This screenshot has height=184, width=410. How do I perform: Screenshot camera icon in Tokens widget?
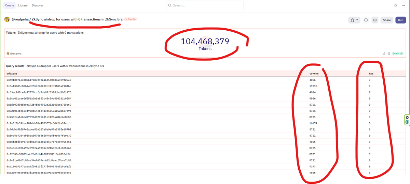pos(389,53)
